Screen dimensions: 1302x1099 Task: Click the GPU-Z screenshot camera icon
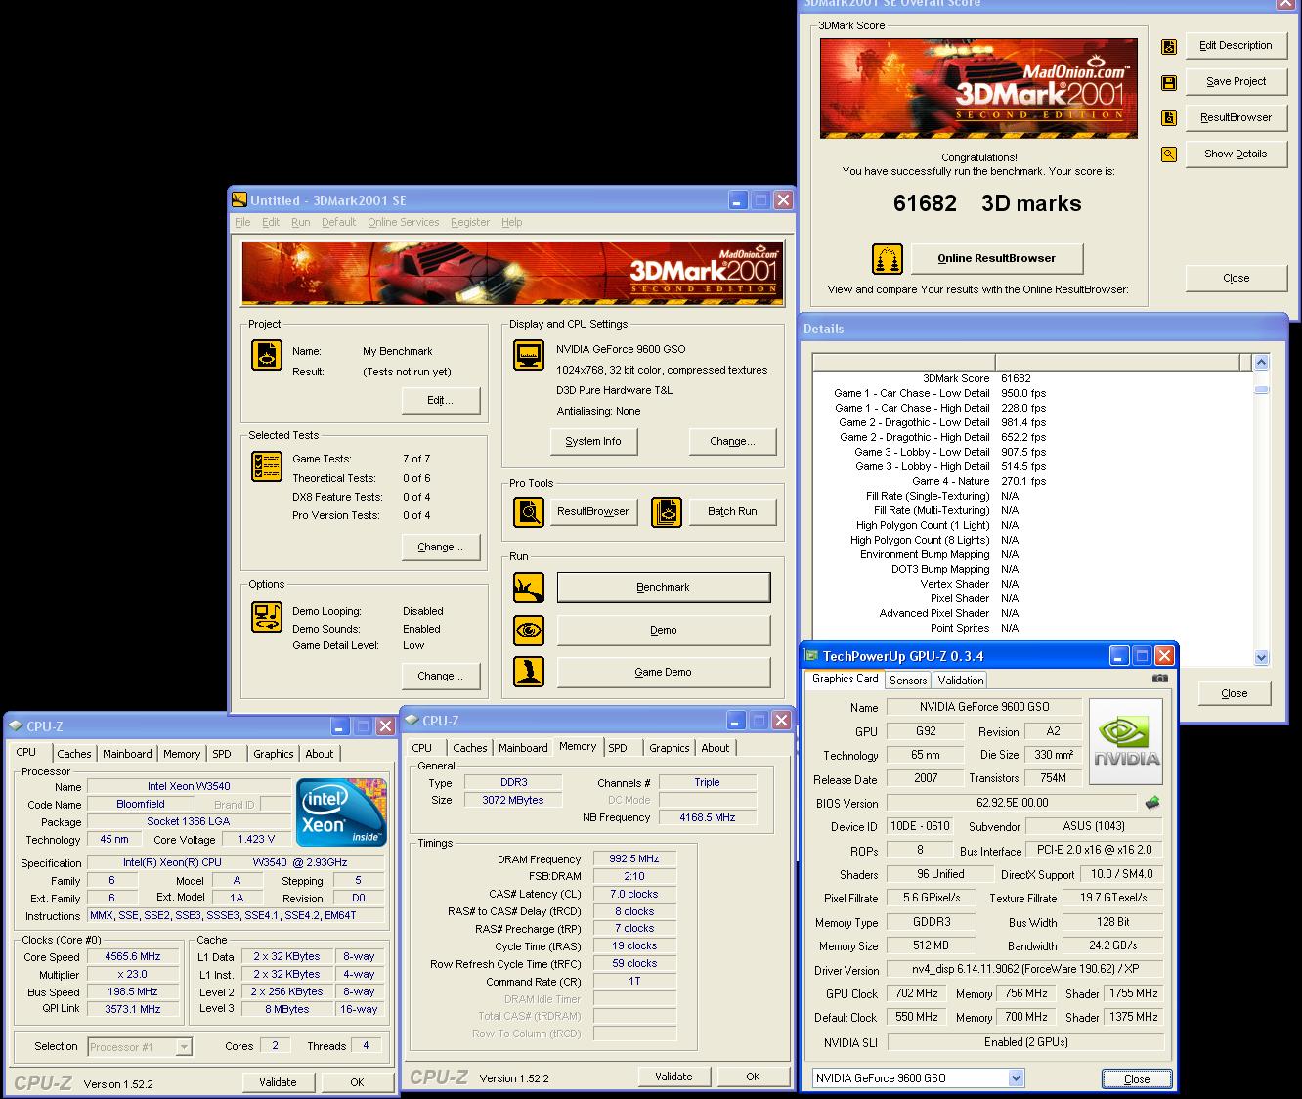click(x=1159, y=678)
